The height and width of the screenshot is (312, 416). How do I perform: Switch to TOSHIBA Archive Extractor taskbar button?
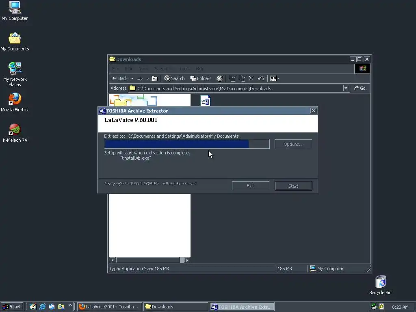[242, 307]
